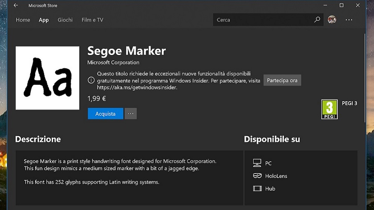This screenshot has width=374, height=210.
Task: Open the top-right more options menu
Action: tap(349, 20)
